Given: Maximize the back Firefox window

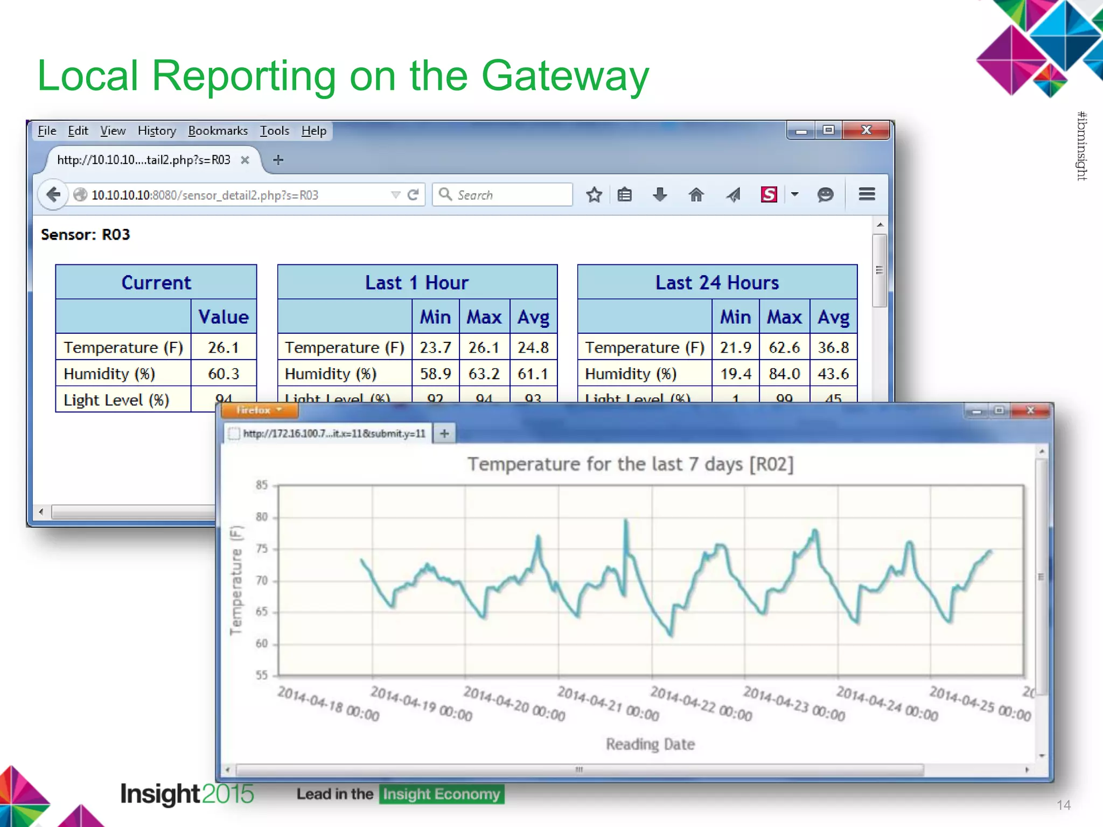Looking at the screenshot, I should (x=828, y=130).
